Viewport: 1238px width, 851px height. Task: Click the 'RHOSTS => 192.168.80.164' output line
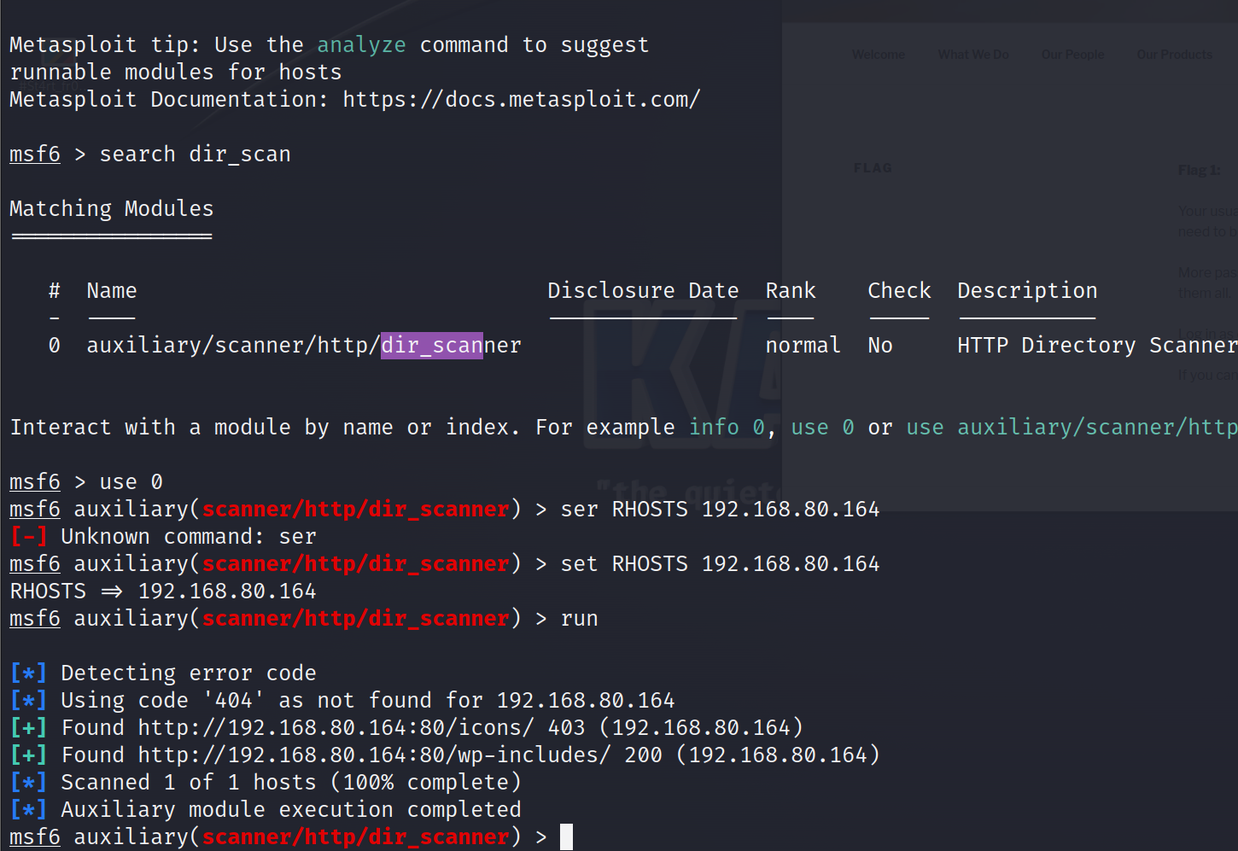[x=162, y=592]
